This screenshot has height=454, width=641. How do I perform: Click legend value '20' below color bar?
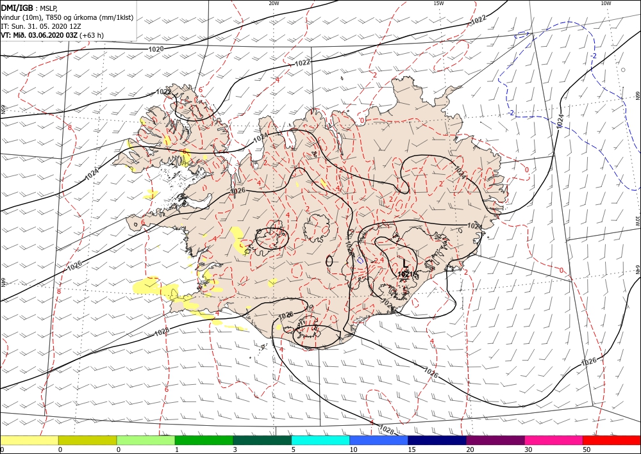coord(469,450)
